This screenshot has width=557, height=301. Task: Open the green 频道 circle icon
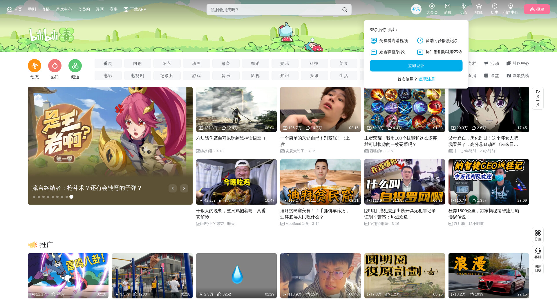(75, 66)
